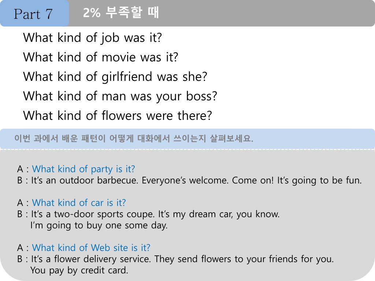375x281 pixels.
Task: Click 'What kind of girlfriend was she?' text
Action: pyautogui.click(x=115, y=77)
